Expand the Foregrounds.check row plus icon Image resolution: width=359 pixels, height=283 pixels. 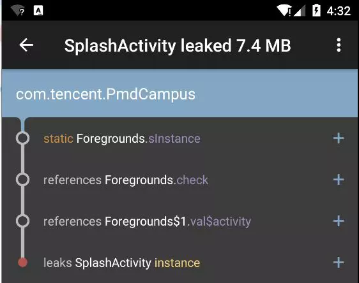coord(339,180)
